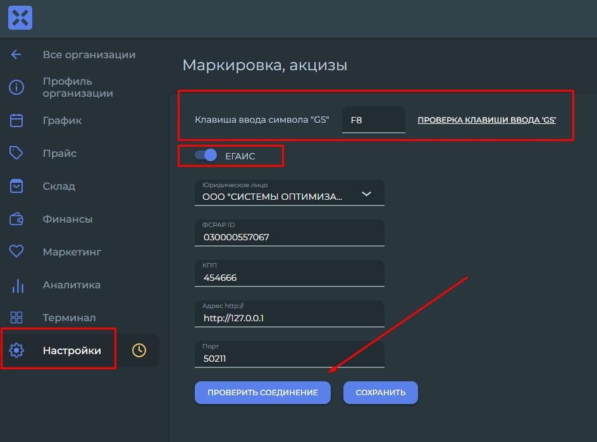Image resolution: width=597 pixels, height=442 pixels.
Task: Open the Настройки menu item
Action: pos(72,351)
